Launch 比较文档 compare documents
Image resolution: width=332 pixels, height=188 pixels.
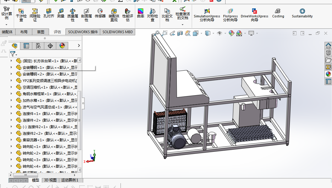point(167,15)
